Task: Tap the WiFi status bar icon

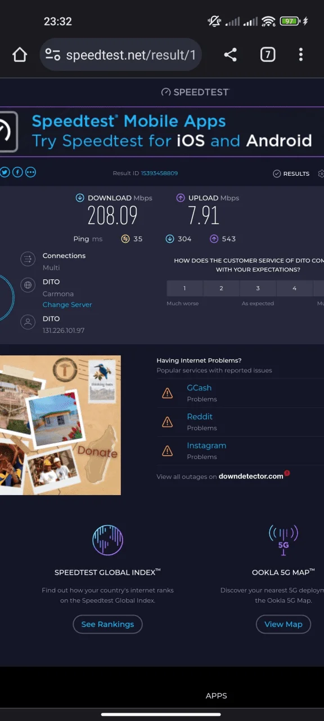Action: coord(269,21)
